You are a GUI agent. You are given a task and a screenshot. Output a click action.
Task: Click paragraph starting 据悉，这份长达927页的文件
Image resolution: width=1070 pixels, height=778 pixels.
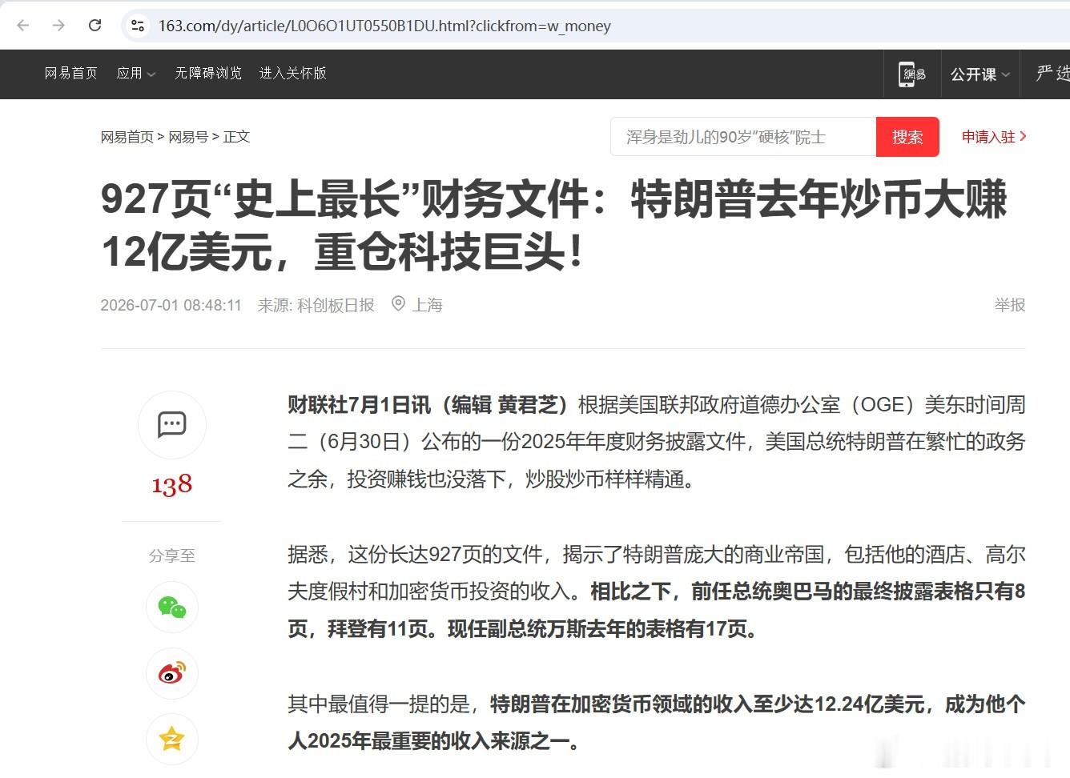click(657, 592)
